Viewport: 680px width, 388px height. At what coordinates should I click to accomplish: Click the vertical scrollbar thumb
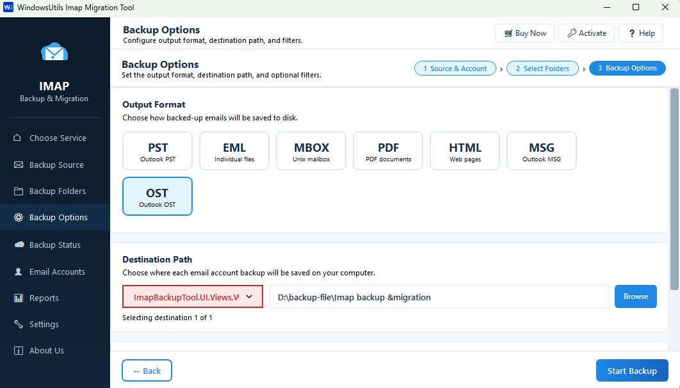[x=674, y=189]
